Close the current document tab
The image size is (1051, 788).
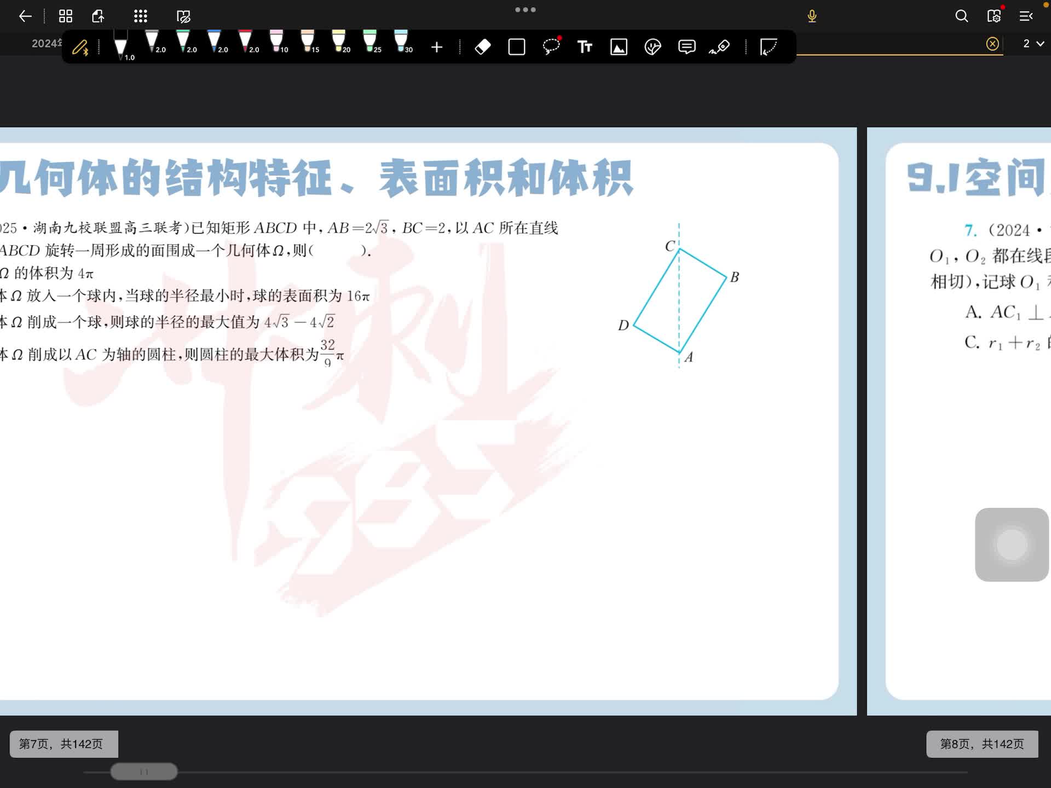click(x=992, y=44)
